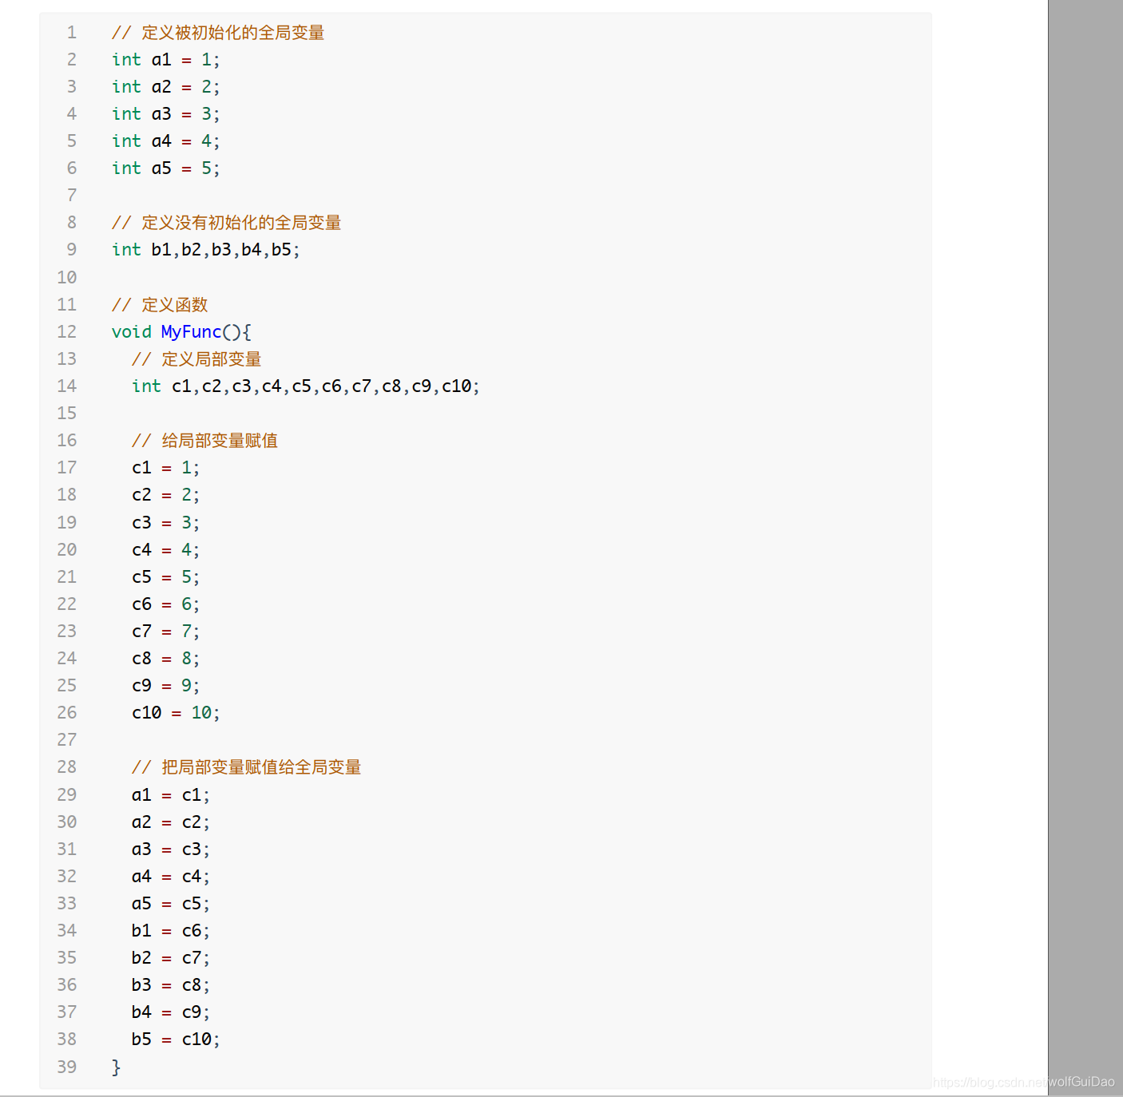
Task: Click the local variable declaration 'int c1,c2,...c10;'
Action: pyautogui.click(x=306, y=386)
